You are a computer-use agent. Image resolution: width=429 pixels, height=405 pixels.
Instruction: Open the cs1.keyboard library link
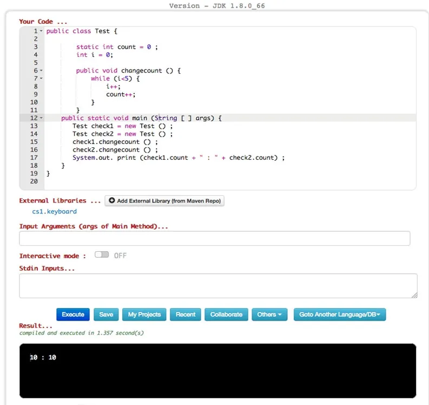(54, 211)
